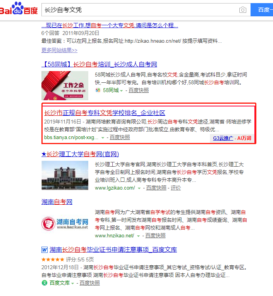Click the green 百度文库 favicon
The height and width of the screenshot is (296, 273).
(45, 283)
